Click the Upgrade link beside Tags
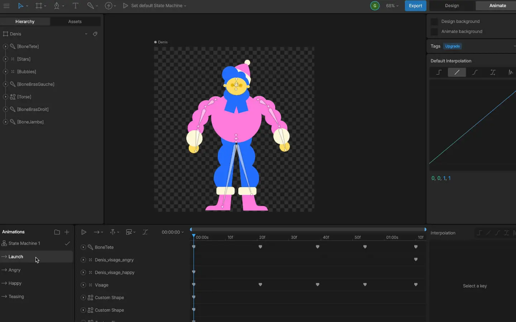The image size is (516, 322). [x=452, y=46]
